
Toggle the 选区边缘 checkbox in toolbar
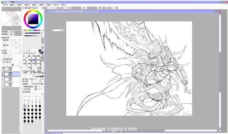pos(57,8)
